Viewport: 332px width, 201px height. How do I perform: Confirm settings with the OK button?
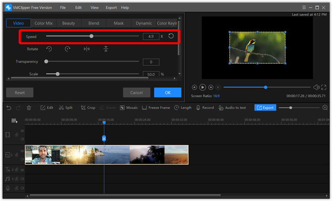tap(168, 93)
